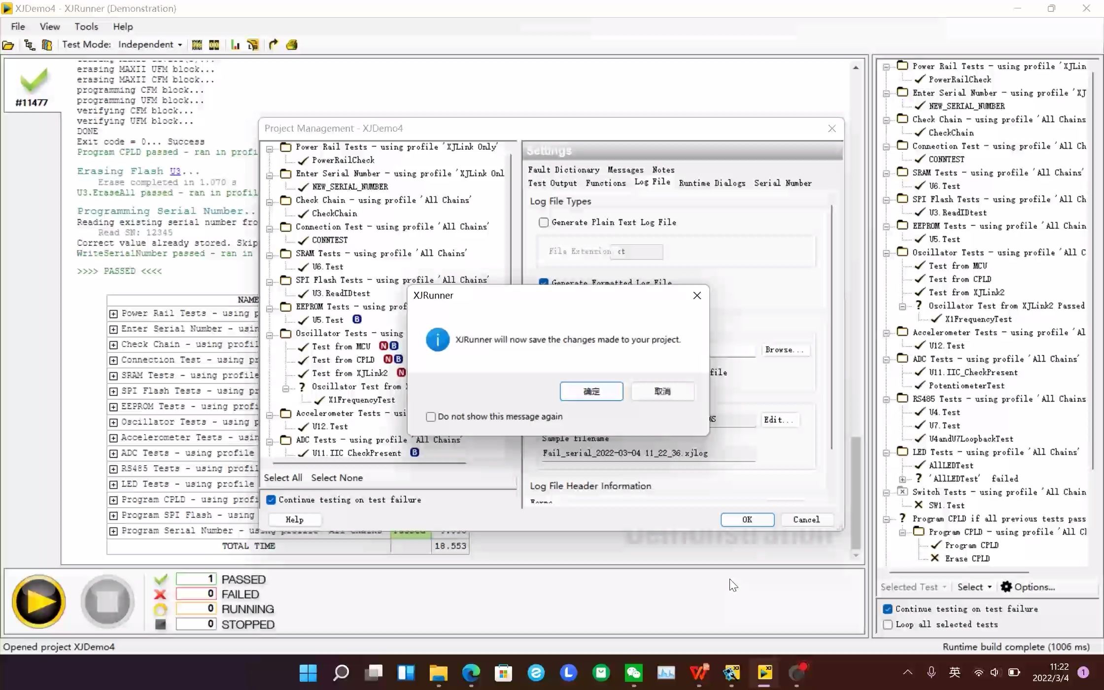Click the users icon in toolbar
1104x690 pixels.
[x=47, y=45]
